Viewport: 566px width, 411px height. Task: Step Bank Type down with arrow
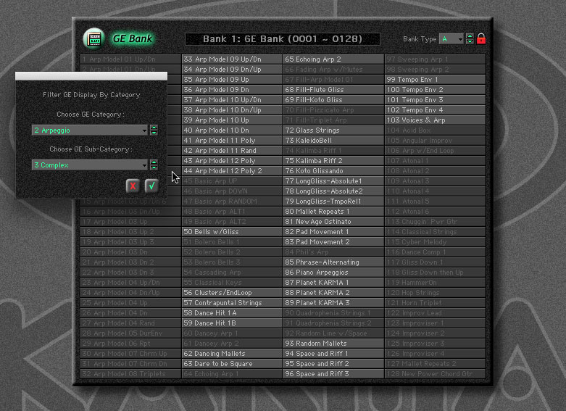coord(470,42)
